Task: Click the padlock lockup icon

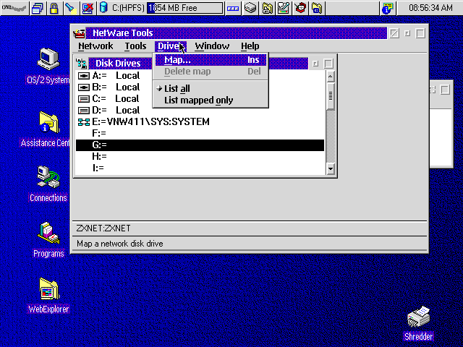Action: (x=54, y=8)
